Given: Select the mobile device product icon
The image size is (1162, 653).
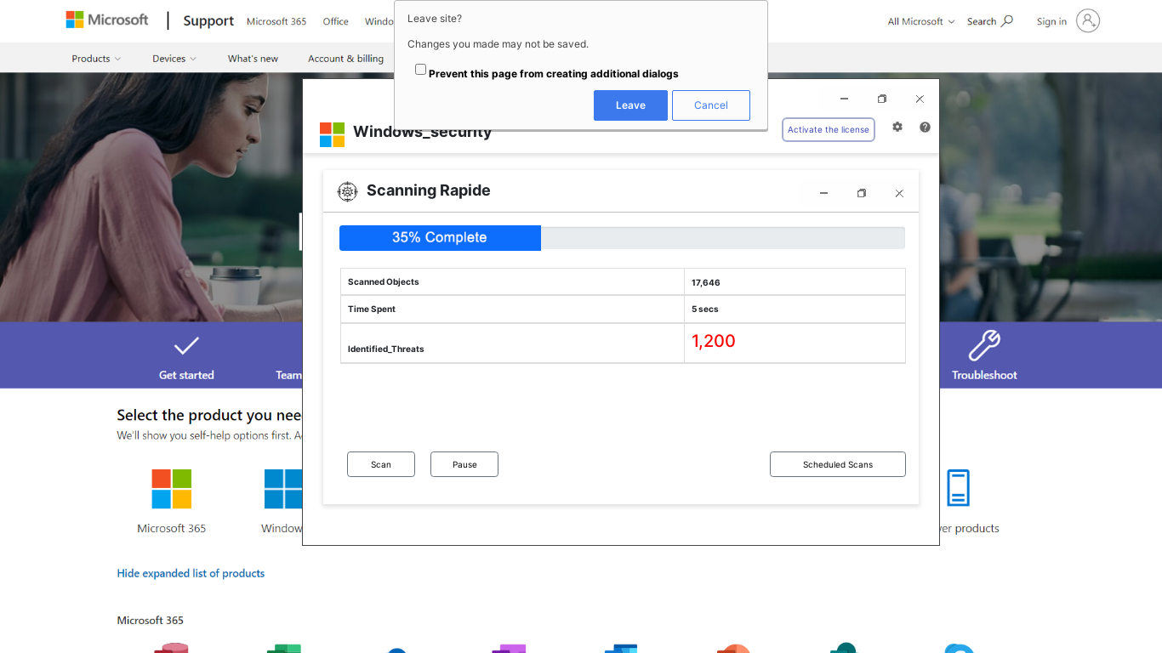Looking at the screenshot, I should click(958, 488).
